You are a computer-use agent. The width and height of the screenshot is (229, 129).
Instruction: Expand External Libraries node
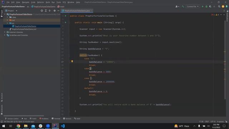[x=5, y=32]
